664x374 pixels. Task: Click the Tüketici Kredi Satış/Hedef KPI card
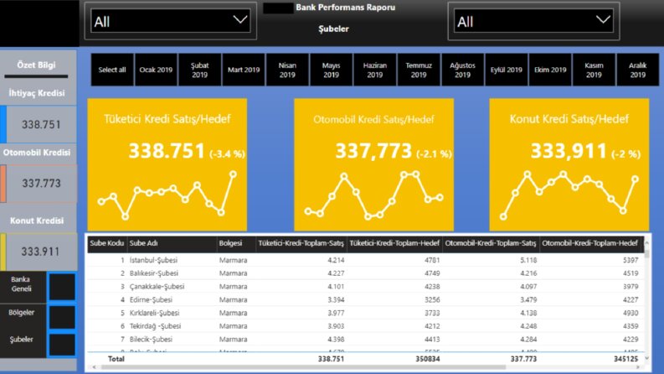167,165
